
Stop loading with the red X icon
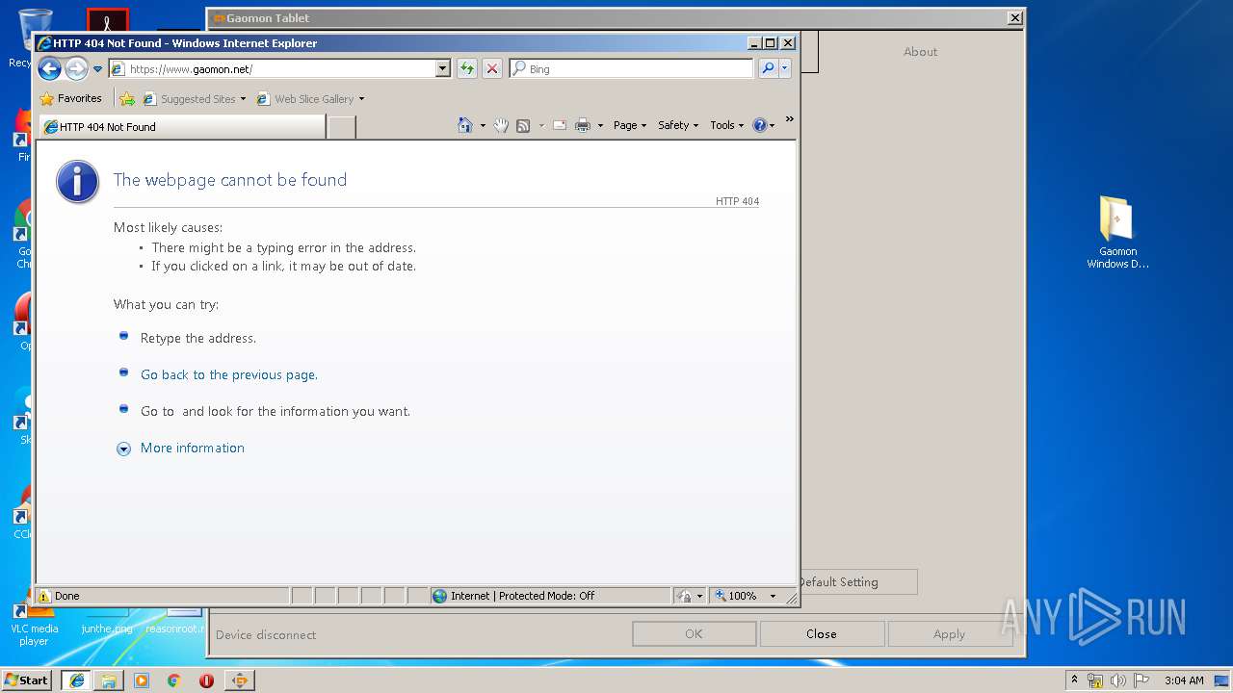coord(492,68)
